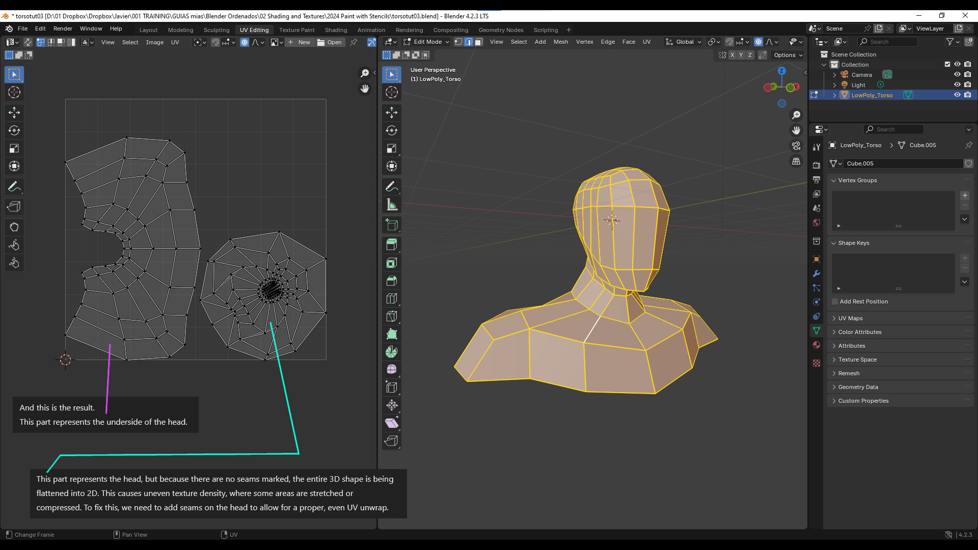Select the Measure tool in 3D viewport

tap(392, 204)
